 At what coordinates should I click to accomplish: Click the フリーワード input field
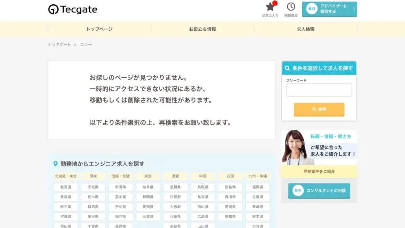point(319,90)
